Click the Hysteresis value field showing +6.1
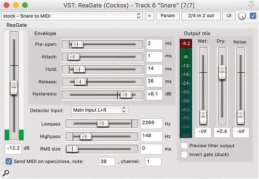The height and width of the screenshot is (179, 259). (x=154, y=95)
